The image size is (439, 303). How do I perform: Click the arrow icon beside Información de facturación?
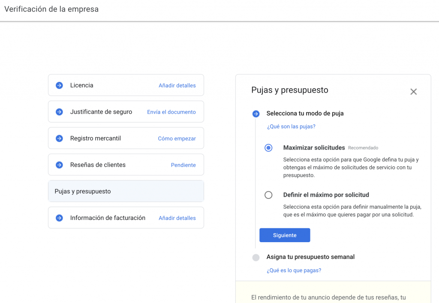coord(59,218)
